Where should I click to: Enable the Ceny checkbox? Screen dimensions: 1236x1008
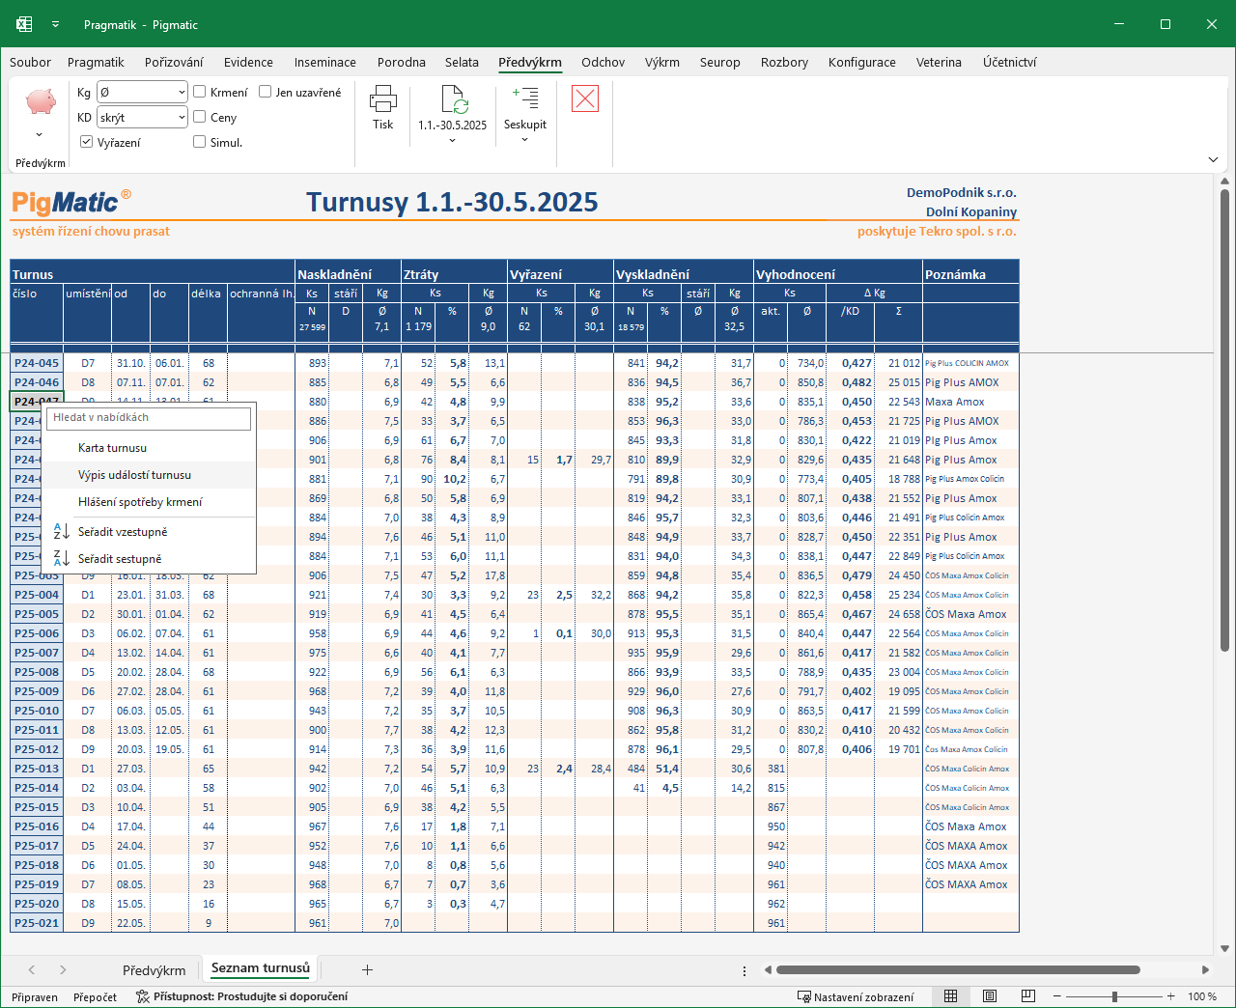pos(200,117)
